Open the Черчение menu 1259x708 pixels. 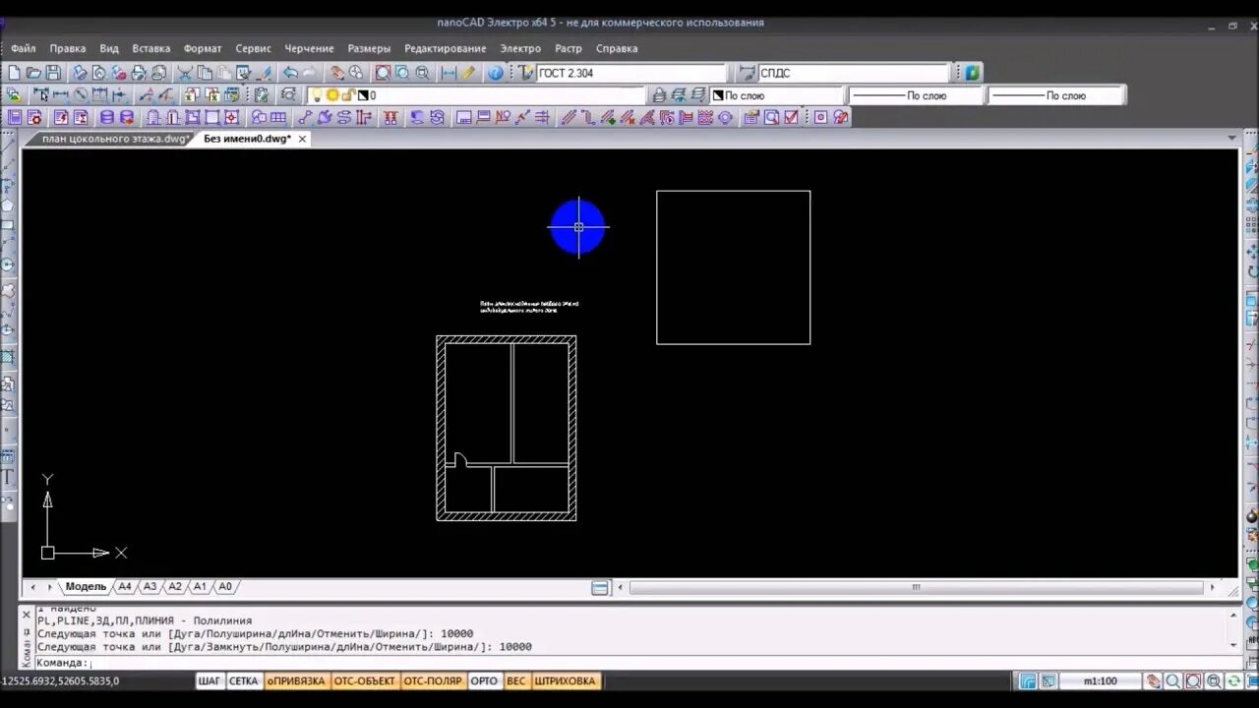pyautogui.click(x=309, y=48)
